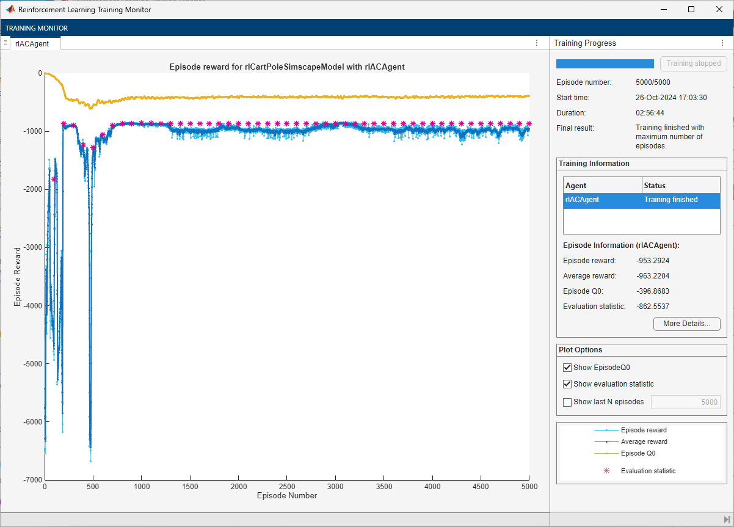This screenshot has height=527, width=734.
Task: Click the MATLAB logo in the title bar
Action: (10, 10)
